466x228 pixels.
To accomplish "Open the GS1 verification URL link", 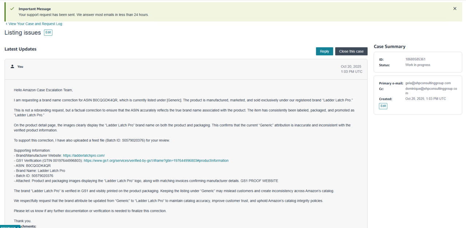I will point(156,161).
